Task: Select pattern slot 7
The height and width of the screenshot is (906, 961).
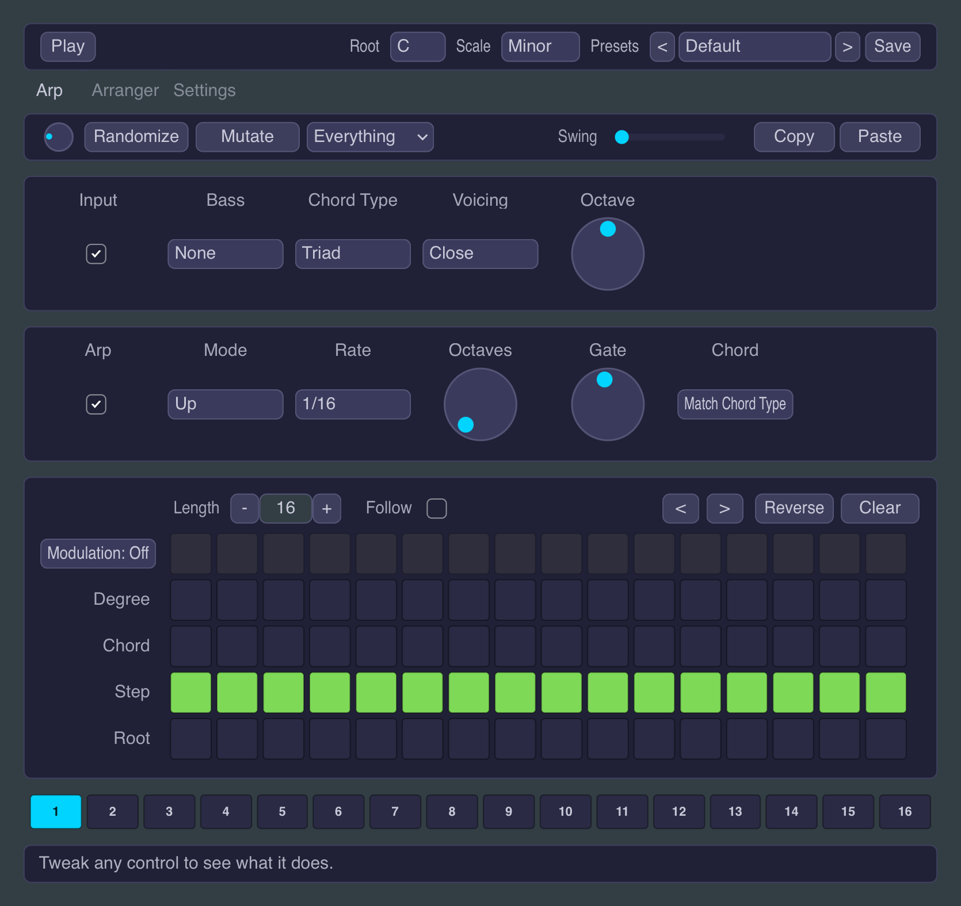Action: coord(395,812)
